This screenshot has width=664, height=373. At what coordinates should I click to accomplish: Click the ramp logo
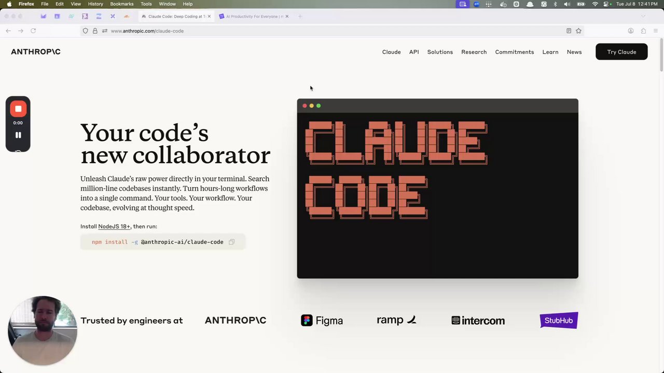click(x=396, y=320)
